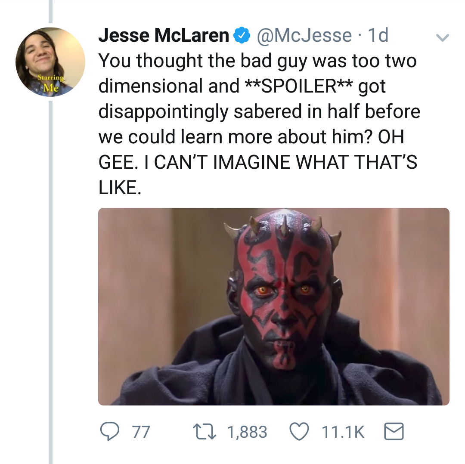Like the tweet with the heart icon
This screenshot has width=465, height=464.
(300, 431)
